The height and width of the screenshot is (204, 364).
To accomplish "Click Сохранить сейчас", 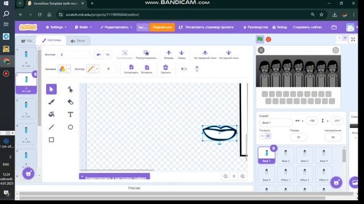I will point(307,27).
